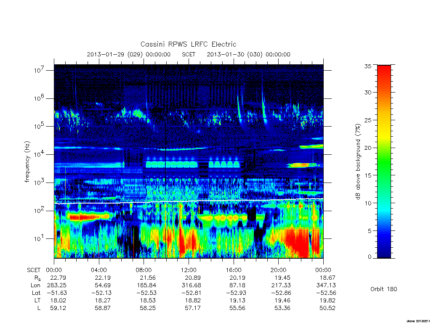The width and height of the screenshot is (431, 323).
Task: Click the 'Rs' row label
Action: 37,278
